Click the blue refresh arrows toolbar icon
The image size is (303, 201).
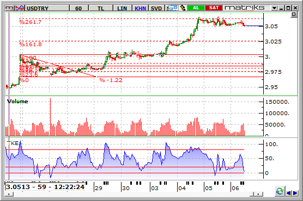point(173,8)
